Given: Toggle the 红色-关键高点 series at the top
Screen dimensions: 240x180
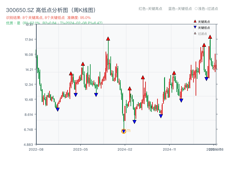Looking at the screenshot, I should 150,9.
